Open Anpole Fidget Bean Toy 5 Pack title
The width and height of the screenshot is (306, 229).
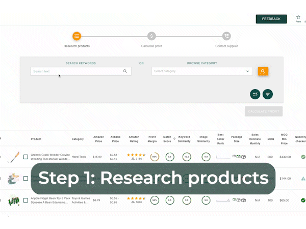tap(50, 200)
